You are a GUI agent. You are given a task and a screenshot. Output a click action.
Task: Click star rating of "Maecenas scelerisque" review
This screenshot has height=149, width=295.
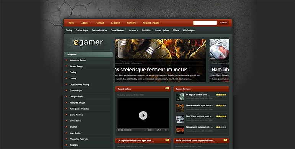(x=221, y=105)
